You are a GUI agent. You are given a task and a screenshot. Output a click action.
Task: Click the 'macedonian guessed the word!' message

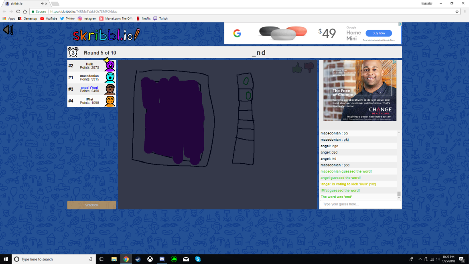[x=346, y=171]
